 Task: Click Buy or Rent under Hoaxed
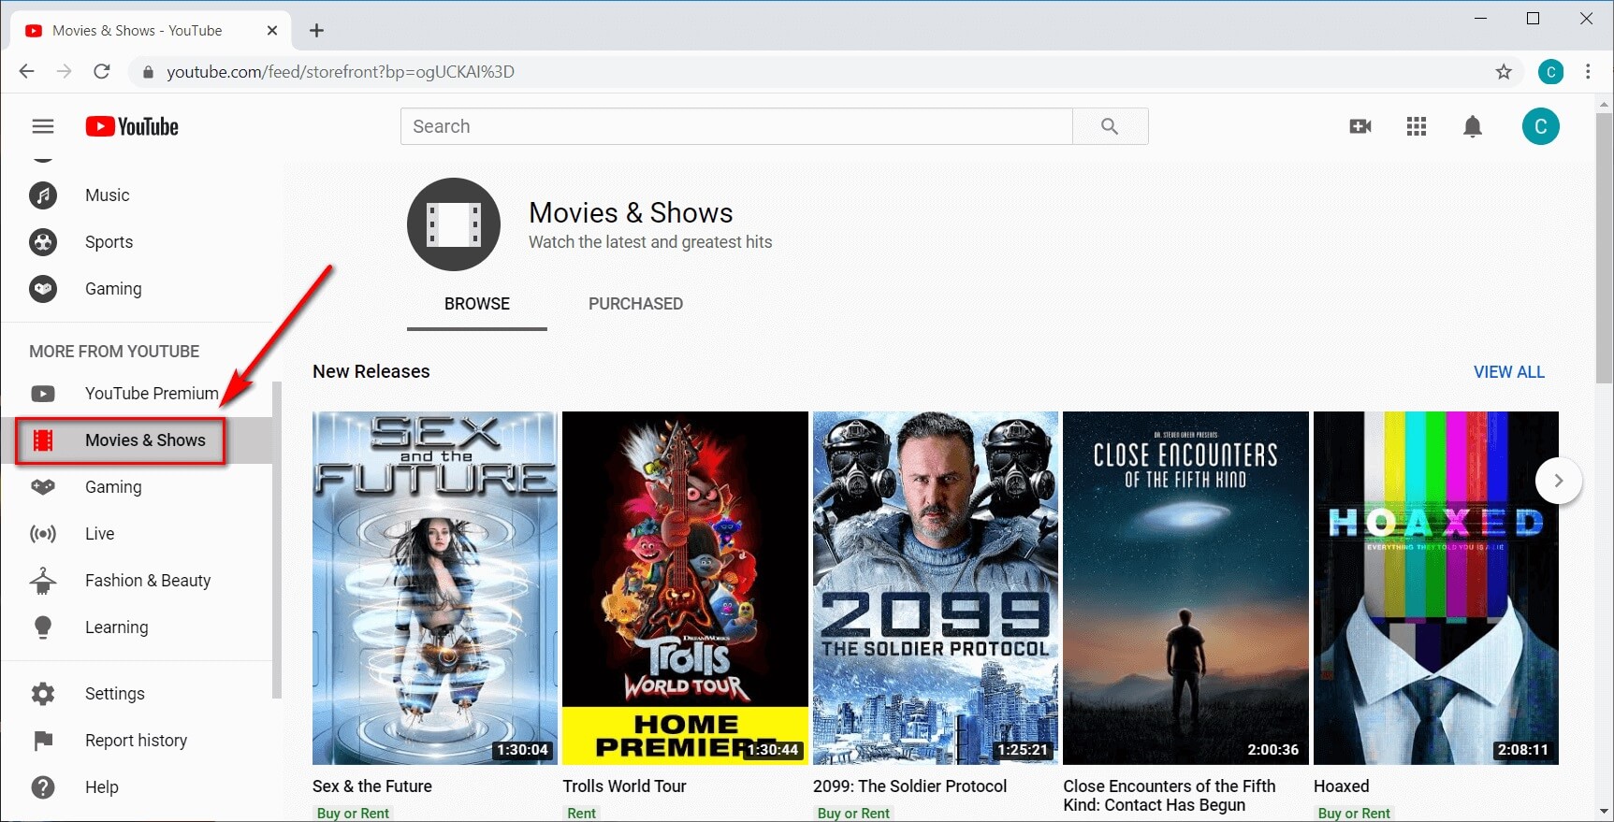tap(1354, 814)
